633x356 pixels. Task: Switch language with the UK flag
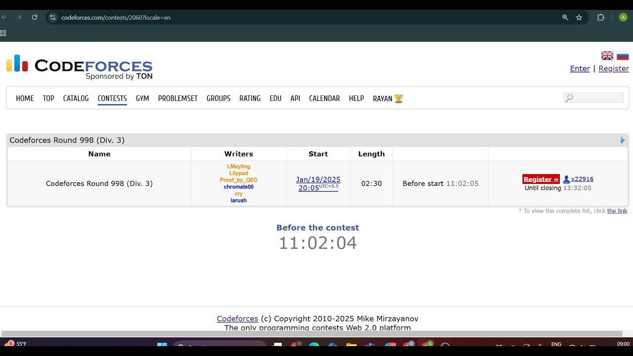click(607, 55)
